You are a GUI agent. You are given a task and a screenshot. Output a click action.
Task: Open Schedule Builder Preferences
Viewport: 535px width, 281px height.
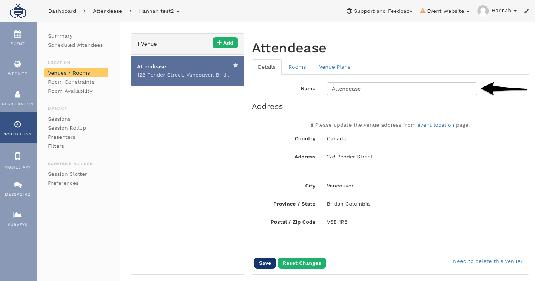(63, 183)
